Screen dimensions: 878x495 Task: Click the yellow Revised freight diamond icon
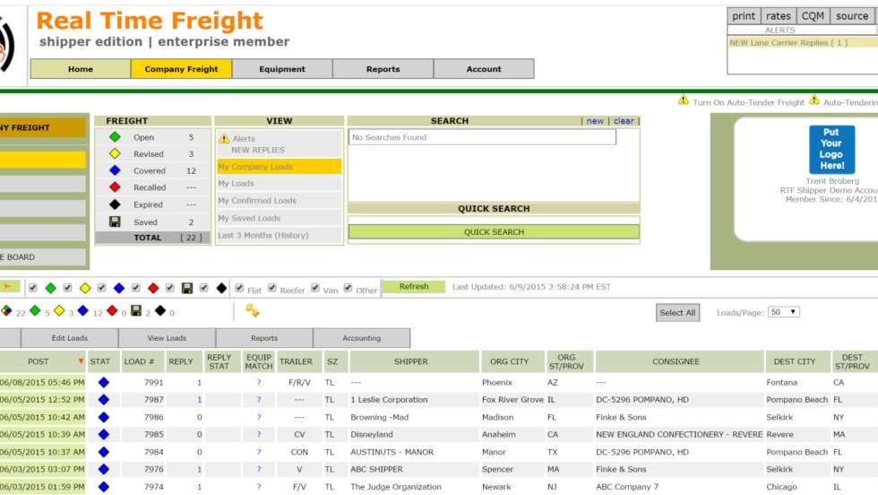coord(115,153)
